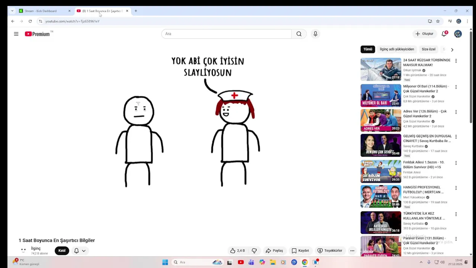Open YouTube notifications bell

(444, 34)
